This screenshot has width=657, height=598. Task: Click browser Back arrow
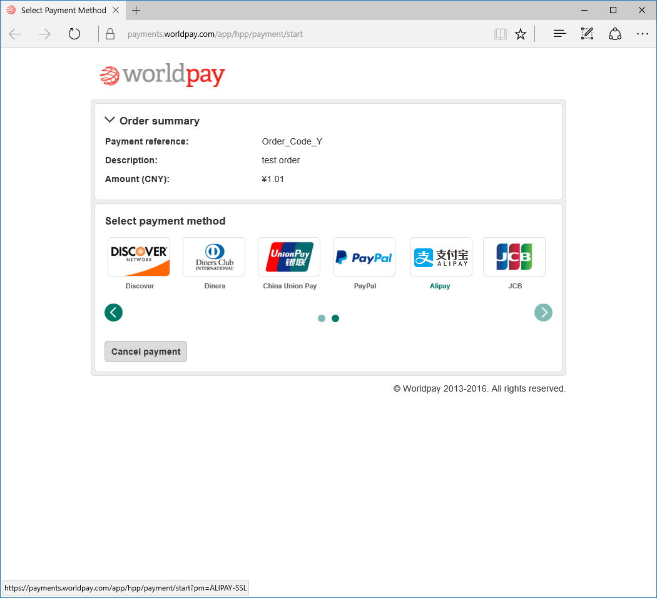(x=15, y=34)
